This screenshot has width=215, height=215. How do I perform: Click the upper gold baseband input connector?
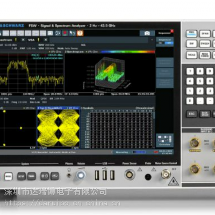pyautogui.click(x=195, y=142)
